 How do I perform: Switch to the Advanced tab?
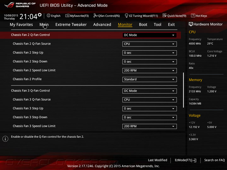click(102, 25)
